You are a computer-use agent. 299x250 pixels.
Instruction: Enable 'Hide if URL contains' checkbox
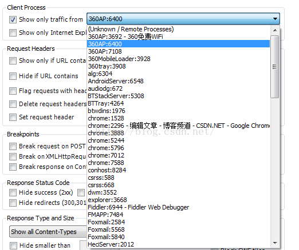pyautogui.click(x=13, y=76)
